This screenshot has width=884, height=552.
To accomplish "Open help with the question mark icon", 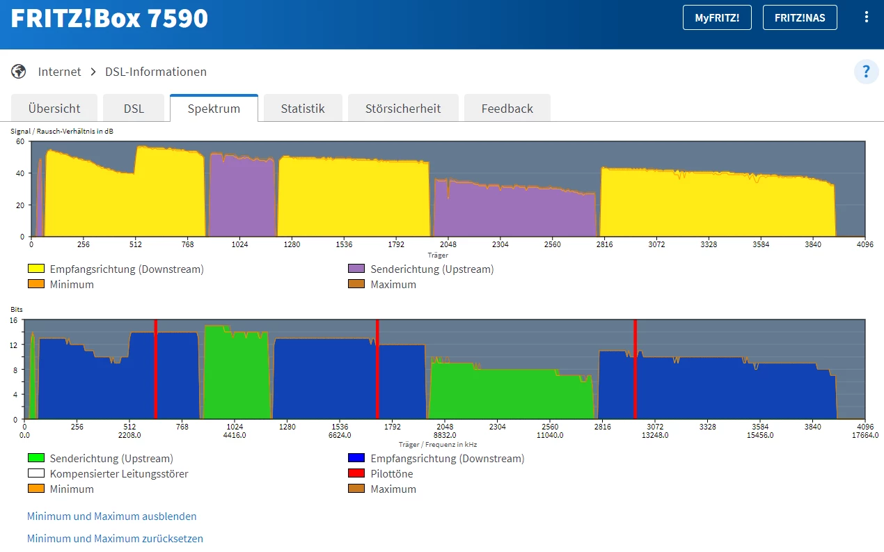I will pos(866,72).
